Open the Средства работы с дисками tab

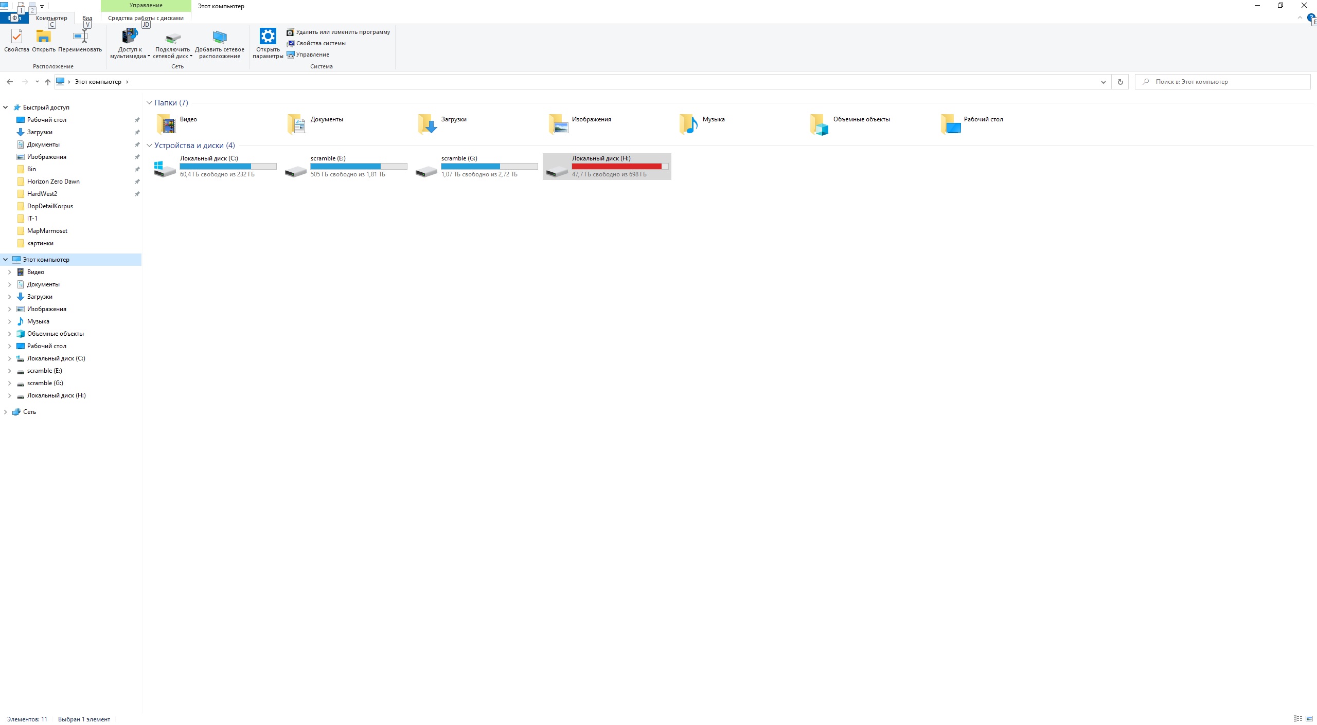pyautogui.click(x=146, y=18)
